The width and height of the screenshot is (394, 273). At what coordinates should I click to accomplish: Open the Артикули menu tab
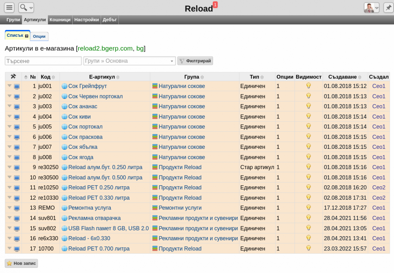tap(35, 20)
